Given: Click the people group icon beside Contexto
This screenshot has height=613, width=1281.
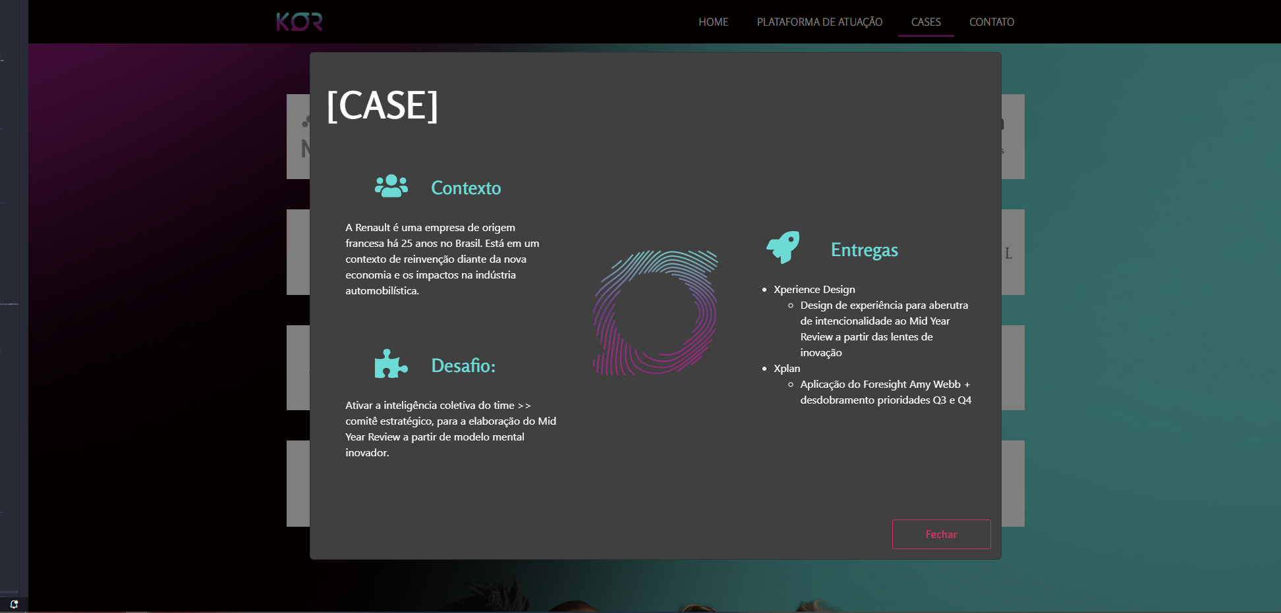Looking at the screenshot, I should tap(391, 186).
